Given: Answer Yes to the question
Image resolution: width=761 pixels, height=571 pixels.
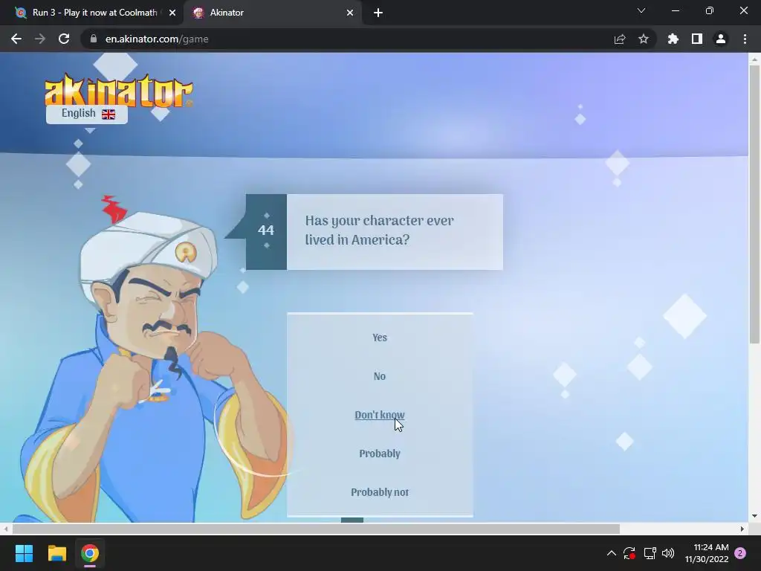Looking at the screenshot, I should click(380, 338).
